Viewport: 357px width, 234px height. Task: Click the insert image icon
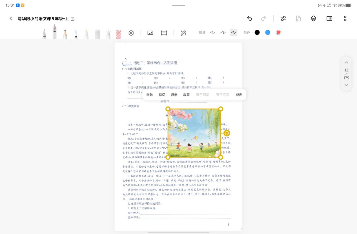point(150,33)
